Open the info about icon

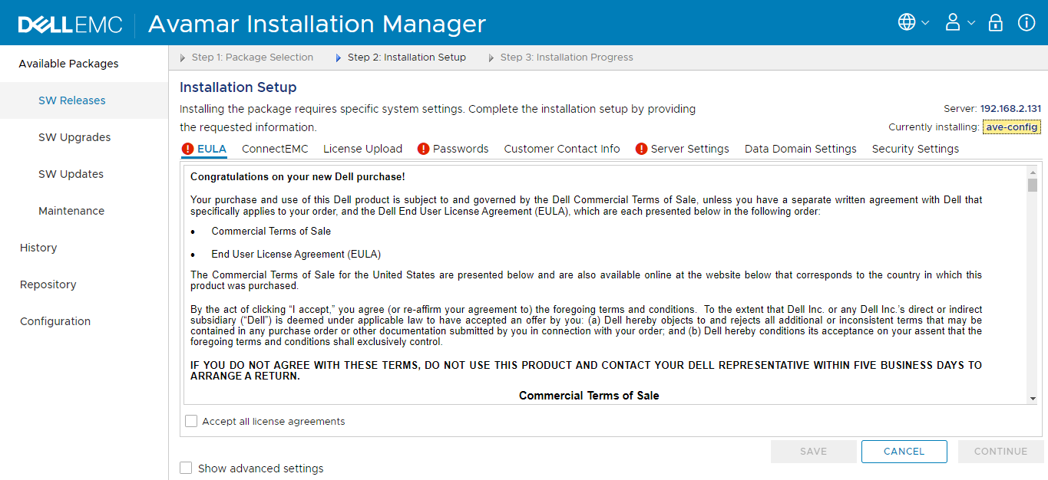pos(1027,22)
